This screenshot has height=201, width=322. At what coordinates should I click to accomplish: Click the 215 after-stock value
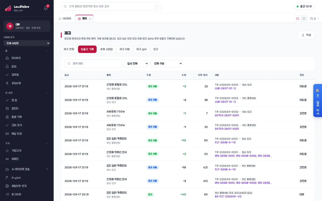pos(205,181)
